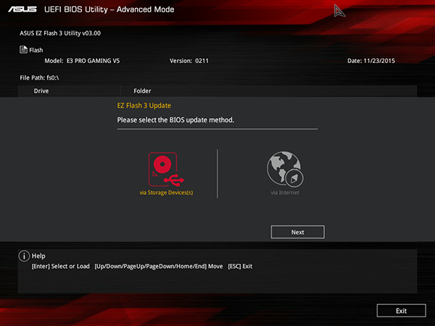
Task: Click the '[Up/Down/PageUp/PageDown/Home/End] Move' help text
Action: click(159, 267)
